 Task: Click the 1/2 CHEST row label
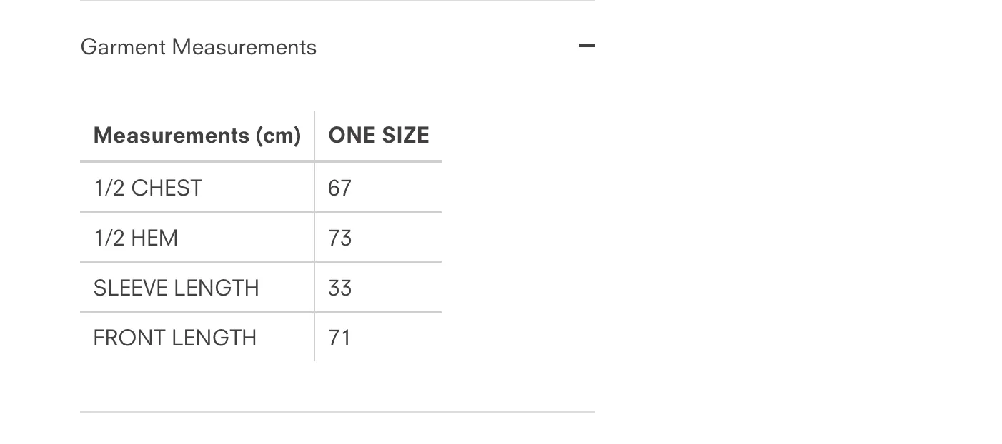click(x=148, y=188)
